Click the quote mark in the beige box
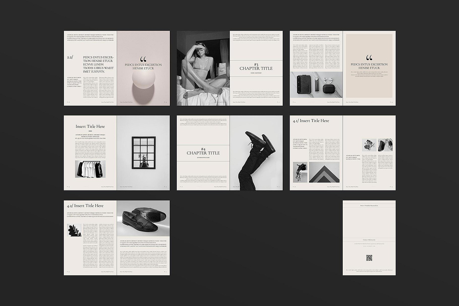Screen dimensions: 459x306 369,58
